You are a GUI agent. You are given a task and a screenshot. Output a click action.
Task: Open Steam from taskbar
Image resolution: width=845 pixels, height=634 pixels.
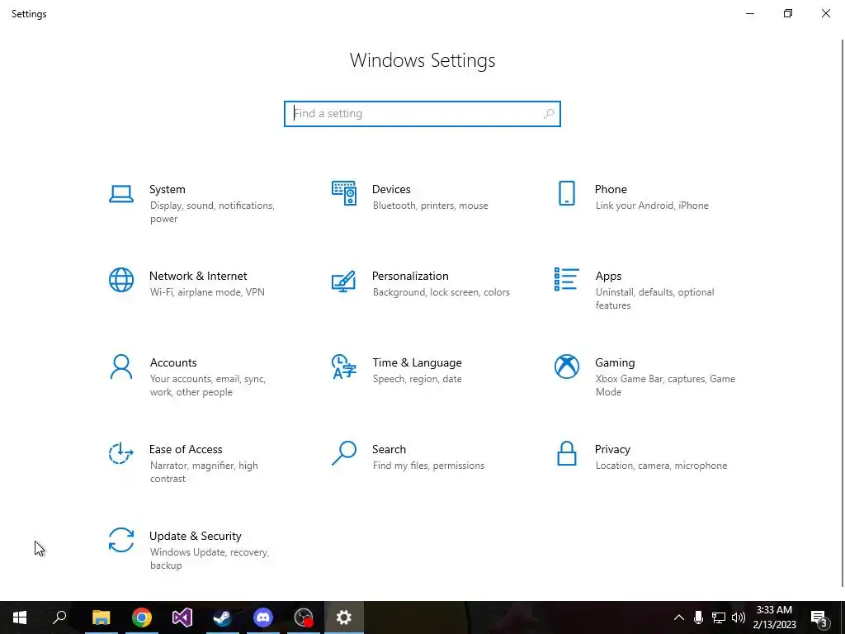[x=223, y=617]
